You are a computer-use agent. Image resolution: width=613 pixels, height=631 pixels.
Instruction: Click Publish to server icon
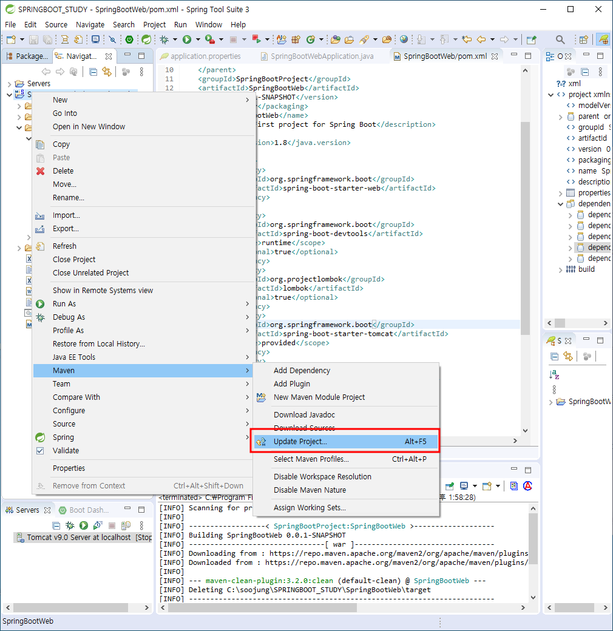tap(126, 525)
